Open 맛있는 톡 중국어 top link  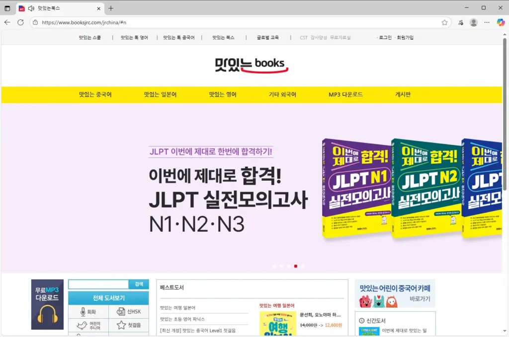click(x=179, y=38)
